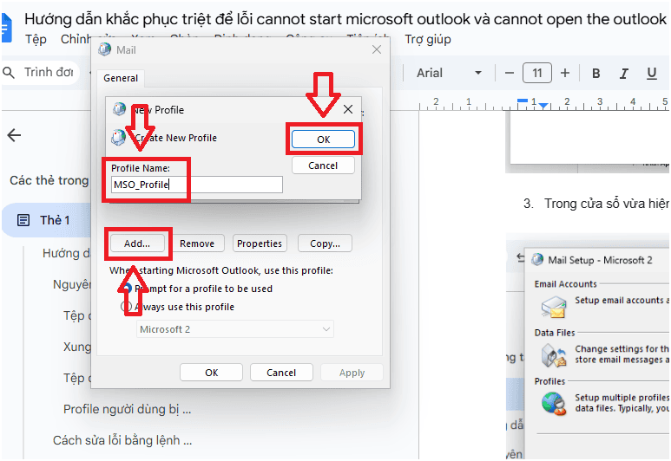Select Thẻ 1 in the tabs panel
The image size is (671, 461).
pos(47,220)
